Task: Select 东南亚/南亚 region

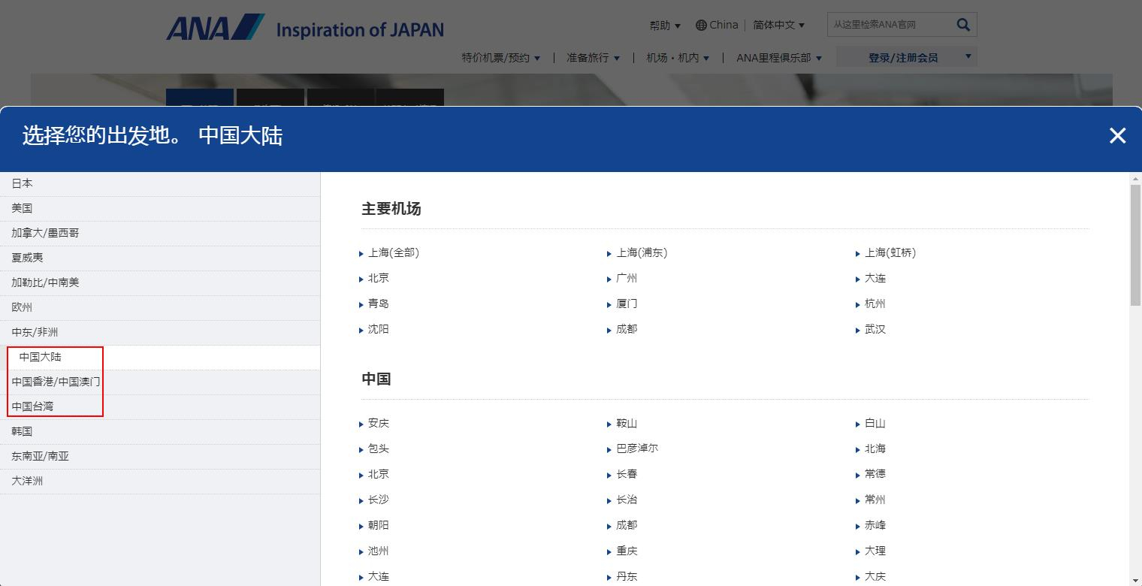Action: (x=40, y=456)
